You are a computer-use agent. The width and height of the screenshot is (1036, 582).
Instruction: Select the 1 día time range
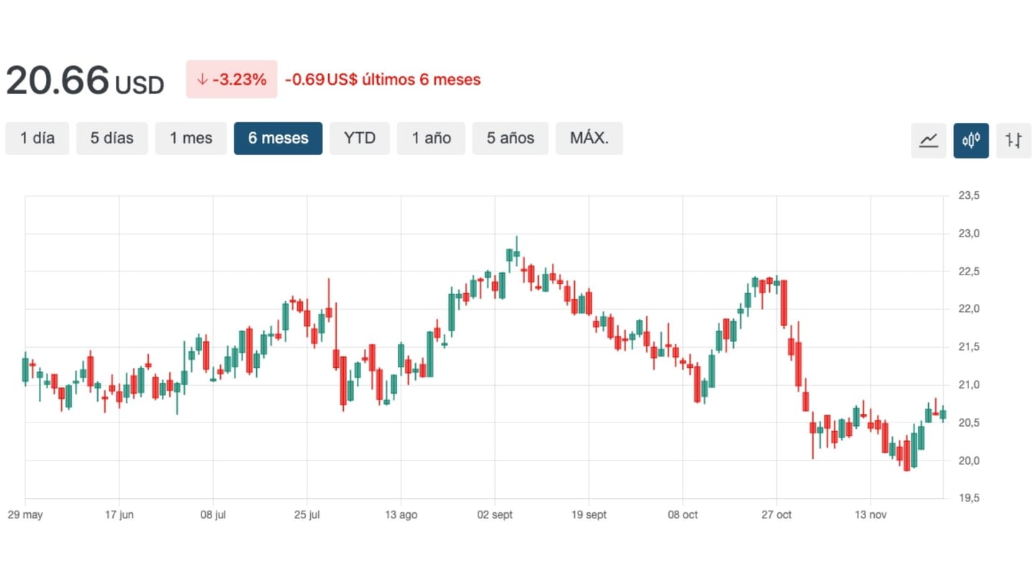[x=37, y=138]
